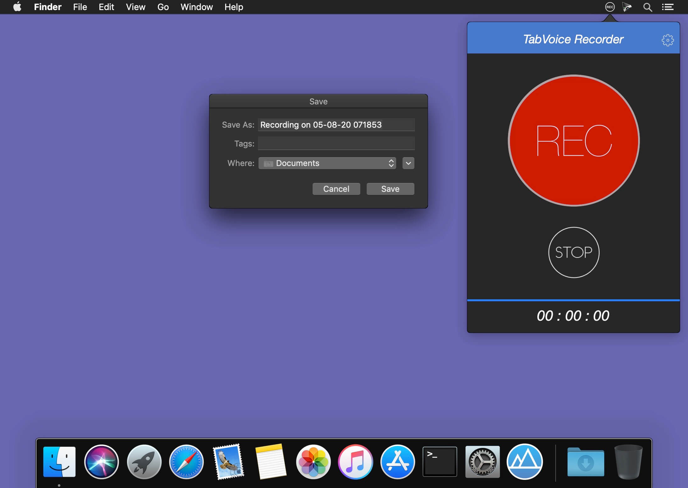Open Finder from the Dock
This screenshot has height=488, width=688.
(59, 462)
